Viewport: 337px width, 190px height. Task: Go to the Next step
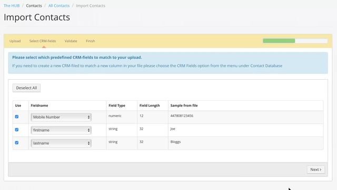point(316,169)
